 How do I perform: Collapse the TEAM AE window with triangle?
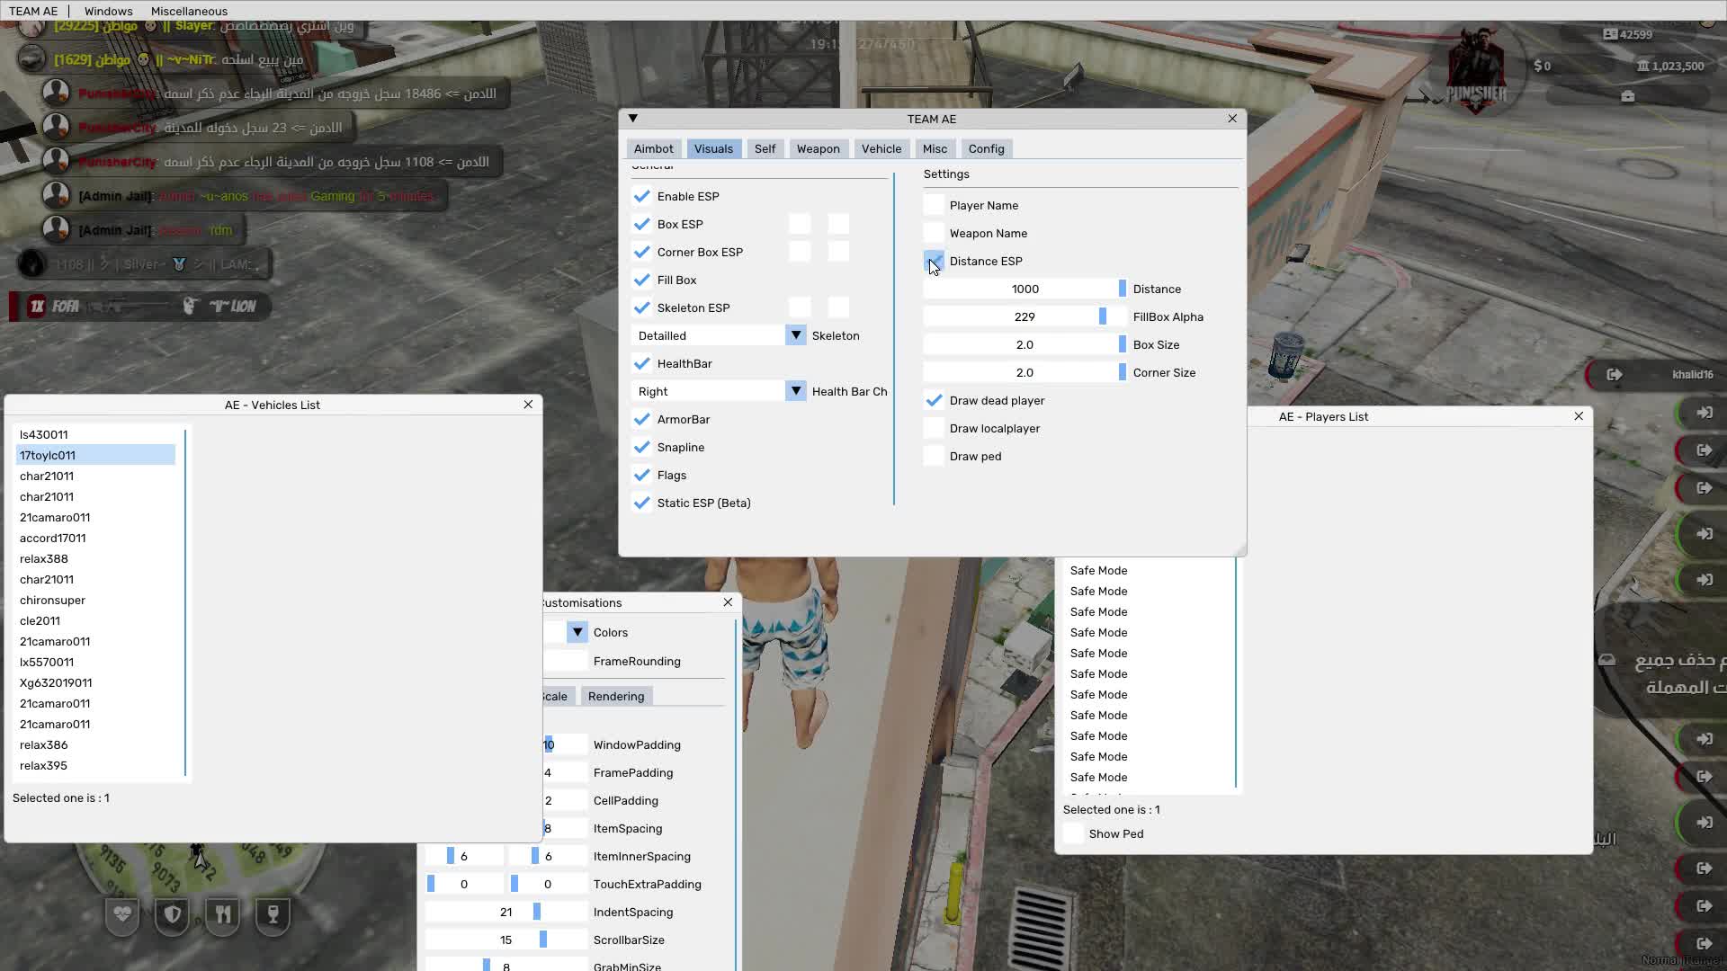(x=633, y=119)
